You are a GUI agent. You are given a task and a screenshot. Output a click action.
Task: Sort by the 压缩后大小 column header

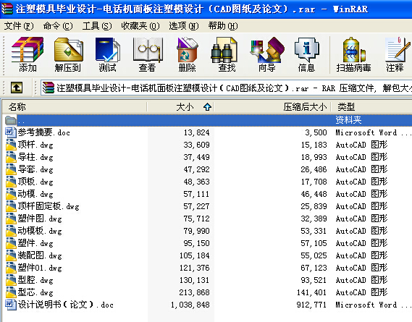click(x=272, y=107)
